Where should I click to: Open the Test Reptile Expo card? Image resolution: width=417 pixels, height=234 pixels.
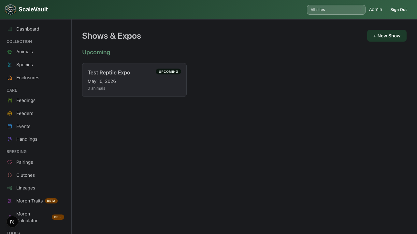(134, 80)
